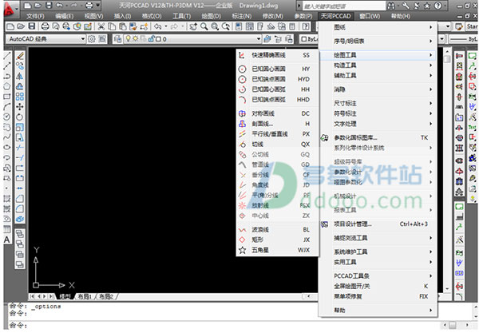Click the star favorites icon in title bar
This screenshot has width=479, height=333.
[427, 6]
